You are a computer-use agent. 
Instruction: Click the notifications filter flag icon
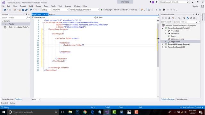152,2
